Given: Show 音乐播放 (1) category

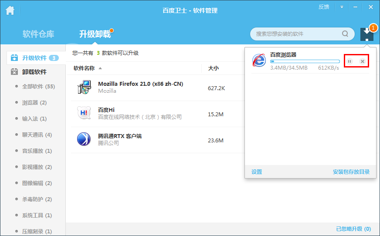Looking at the screenshot, I should 37,151.
